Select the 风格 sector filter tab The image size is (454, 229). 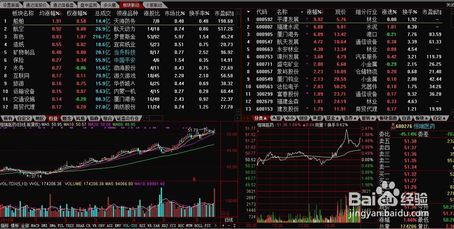(x=80, y=119)
